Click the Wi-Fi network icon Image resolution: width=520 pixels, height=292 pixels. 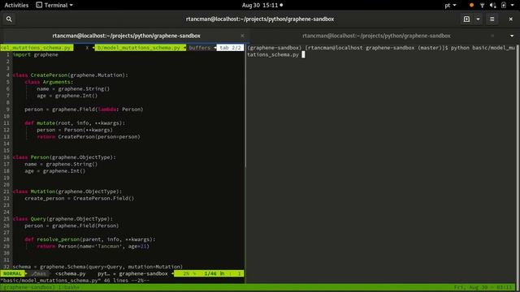point(482,5)
